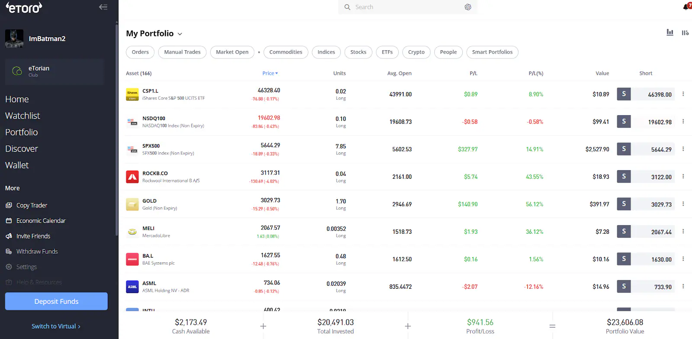This screenshot has height=339, width=692.
Task: Open the notifications bell icon
Action: tap(686, 6)
